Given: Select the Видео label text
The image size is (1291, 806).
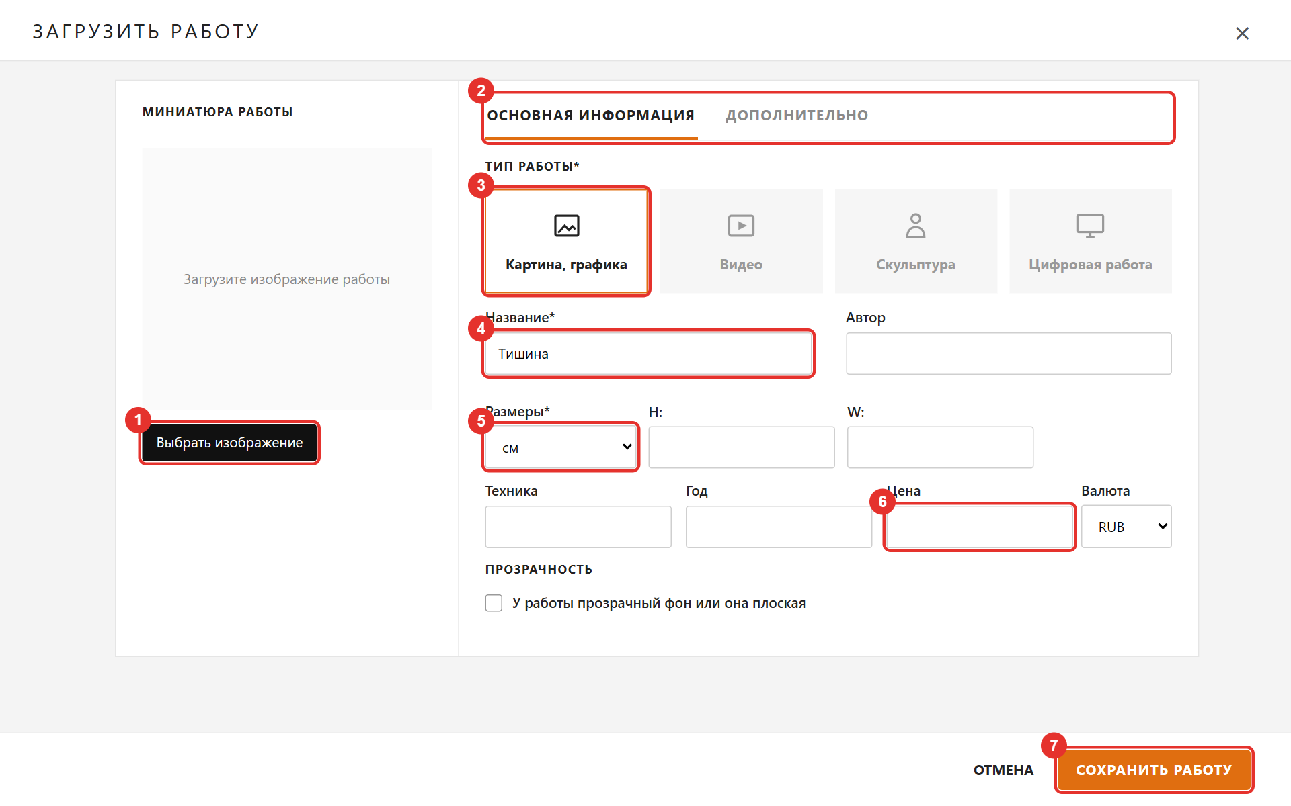Looking at the screenshot, I should (x=741, y=265).
